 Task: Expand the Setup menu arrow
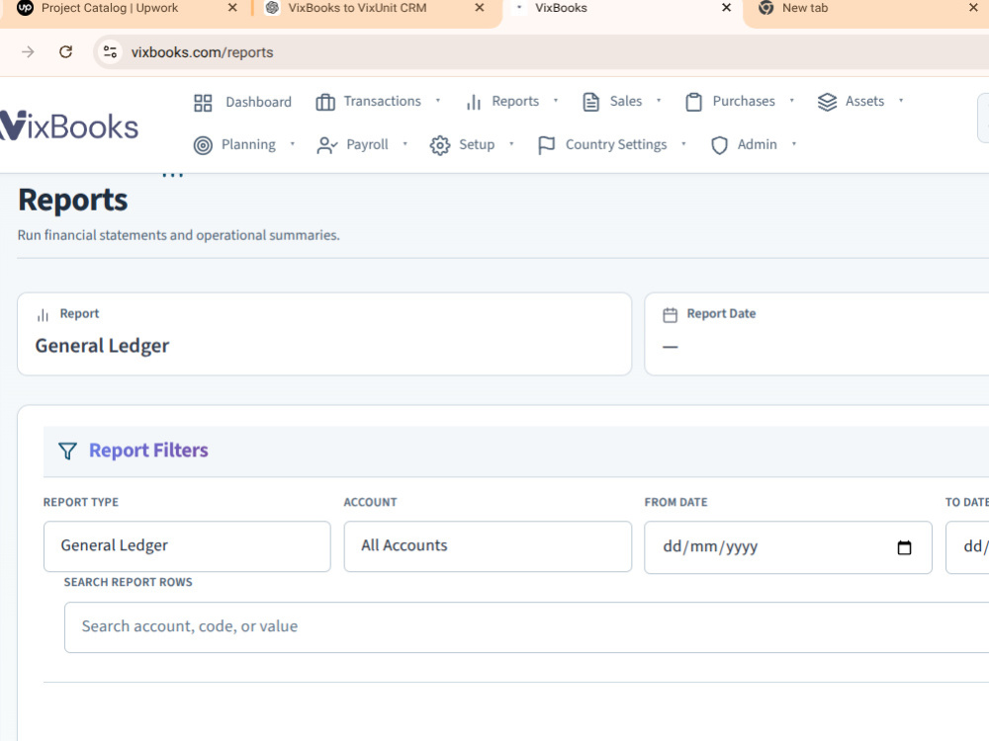(511, 144)
